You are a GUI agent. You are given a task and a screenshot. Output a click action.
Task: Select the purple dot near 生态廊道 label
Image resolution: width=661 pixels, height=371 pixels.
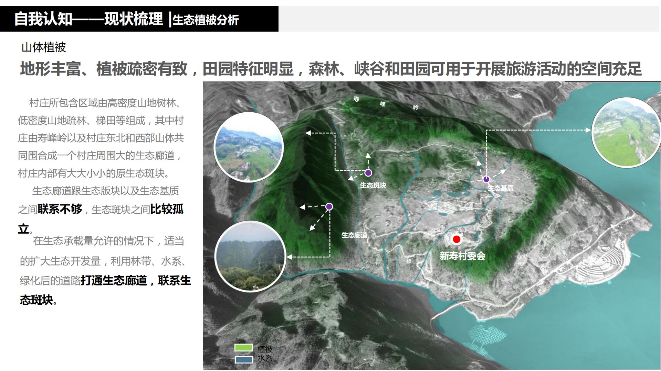click(x=329, y=206)
